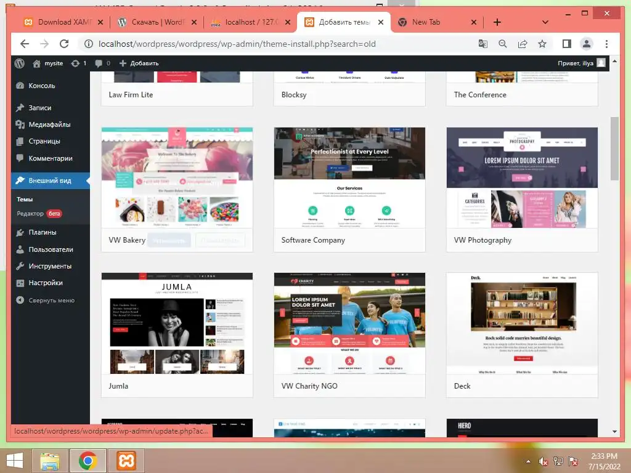Open Инструменты in the sidebar
631x473 pixels.
click(51, 266)
